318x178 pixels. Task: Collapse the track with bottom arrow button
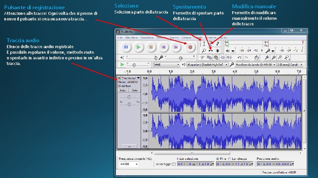tap(130, 146)
